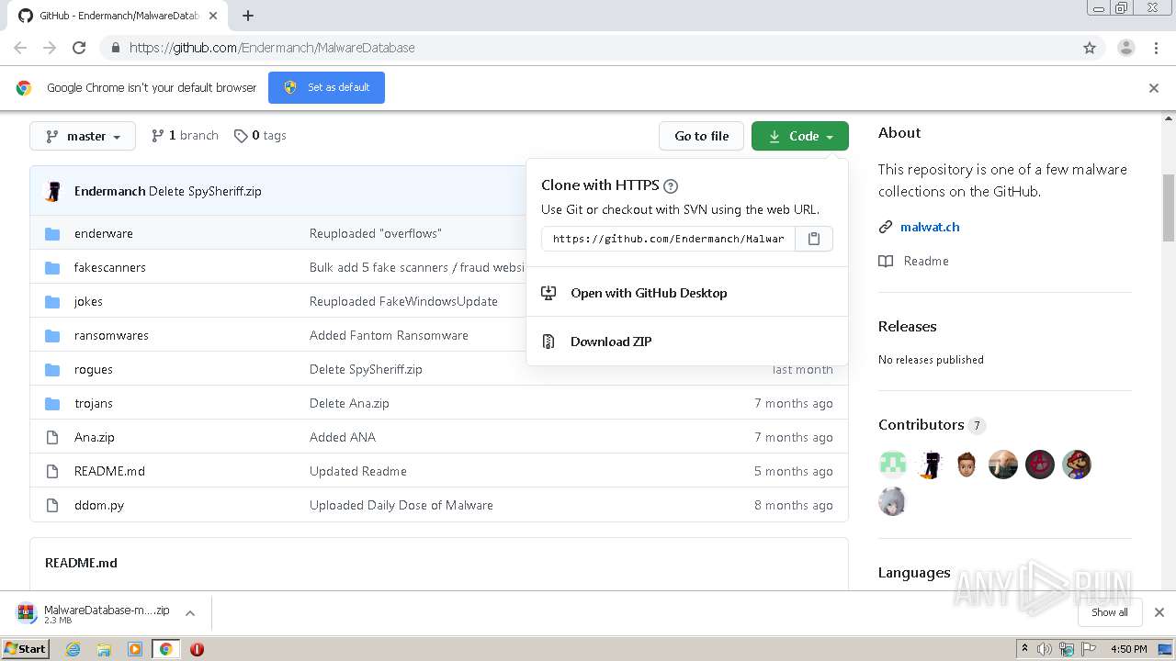The width and height of the screenshot is (1176, 661).
Task: Click the trojans folder icon
Action: 52,403
